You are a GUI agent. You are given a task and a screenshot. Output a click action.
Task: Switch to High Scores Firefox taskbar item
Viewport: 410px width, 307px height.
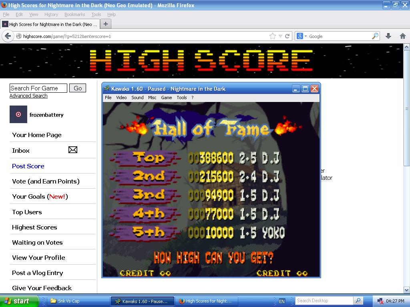tap(206, 301)
